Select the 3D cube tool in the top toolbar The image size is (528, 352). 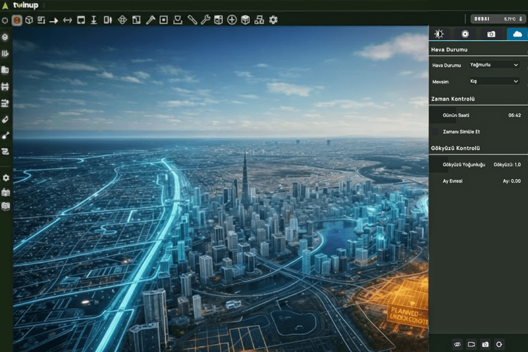[x=29, y=20]
